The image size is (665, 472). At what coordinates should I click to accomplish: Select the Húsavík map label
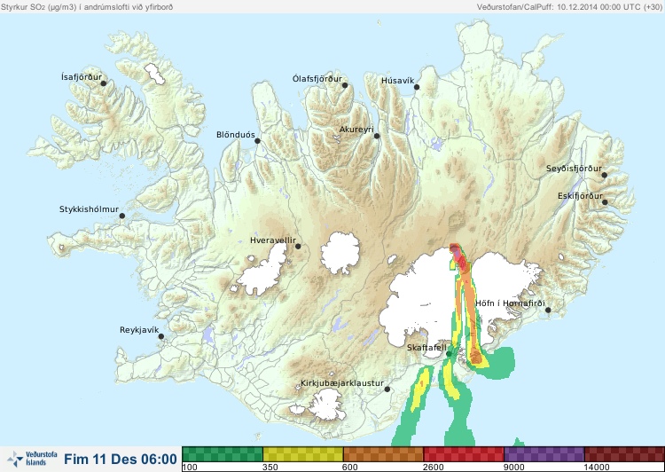point(397,81)
